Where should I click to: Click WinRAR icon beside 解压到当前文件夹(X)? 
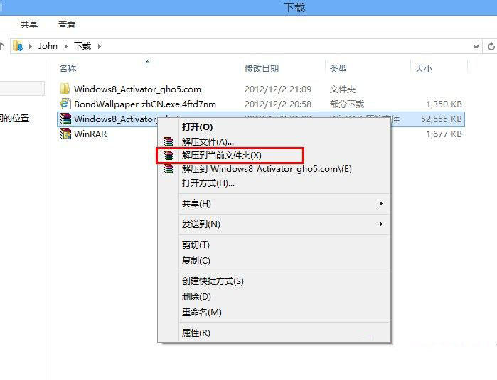[168, 155]
